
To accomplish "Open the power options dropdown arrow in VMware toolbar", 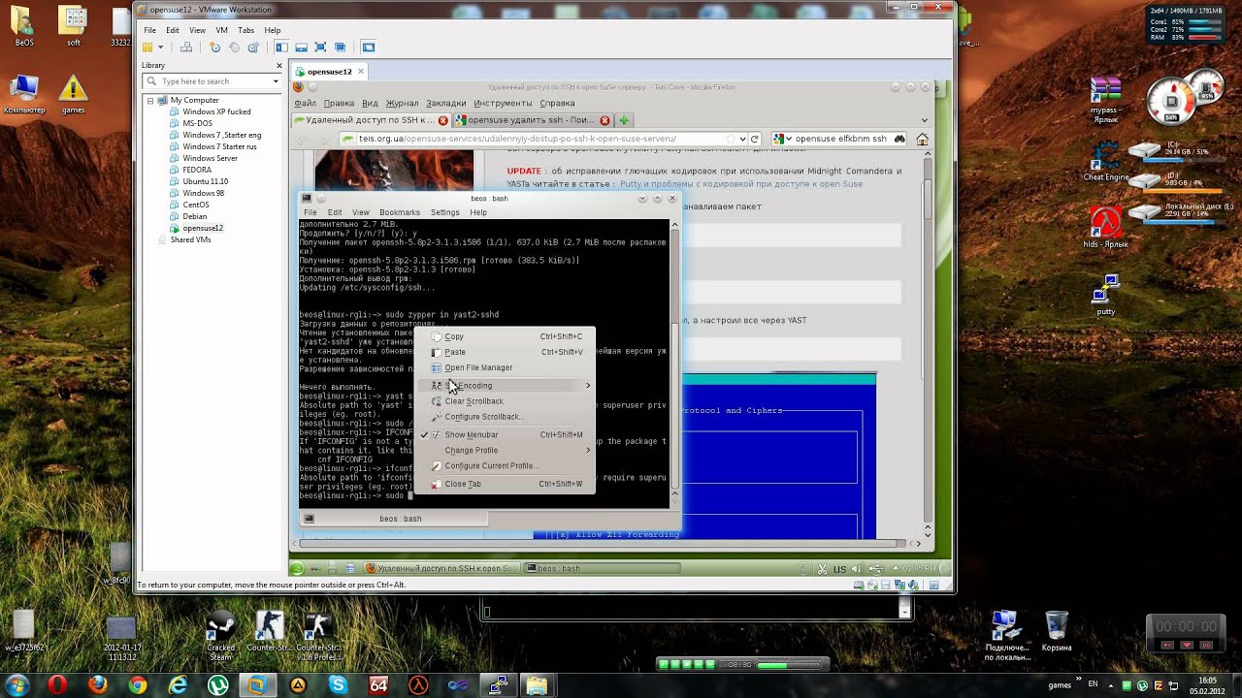I will 161,48.
